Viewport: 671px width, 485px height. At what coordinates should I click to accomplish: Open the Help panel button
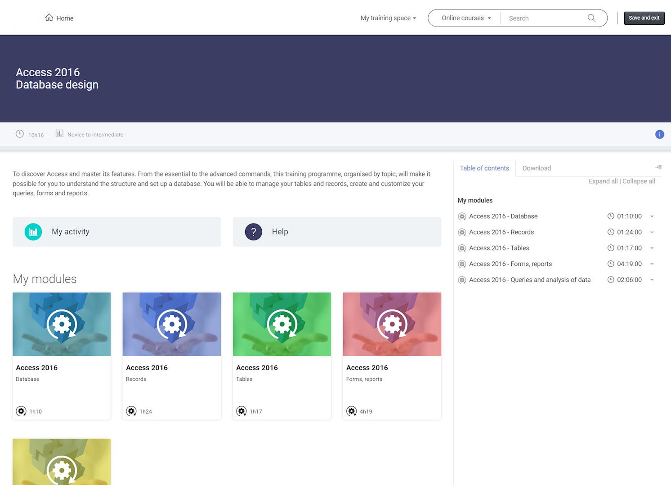(x=337, y=232)
